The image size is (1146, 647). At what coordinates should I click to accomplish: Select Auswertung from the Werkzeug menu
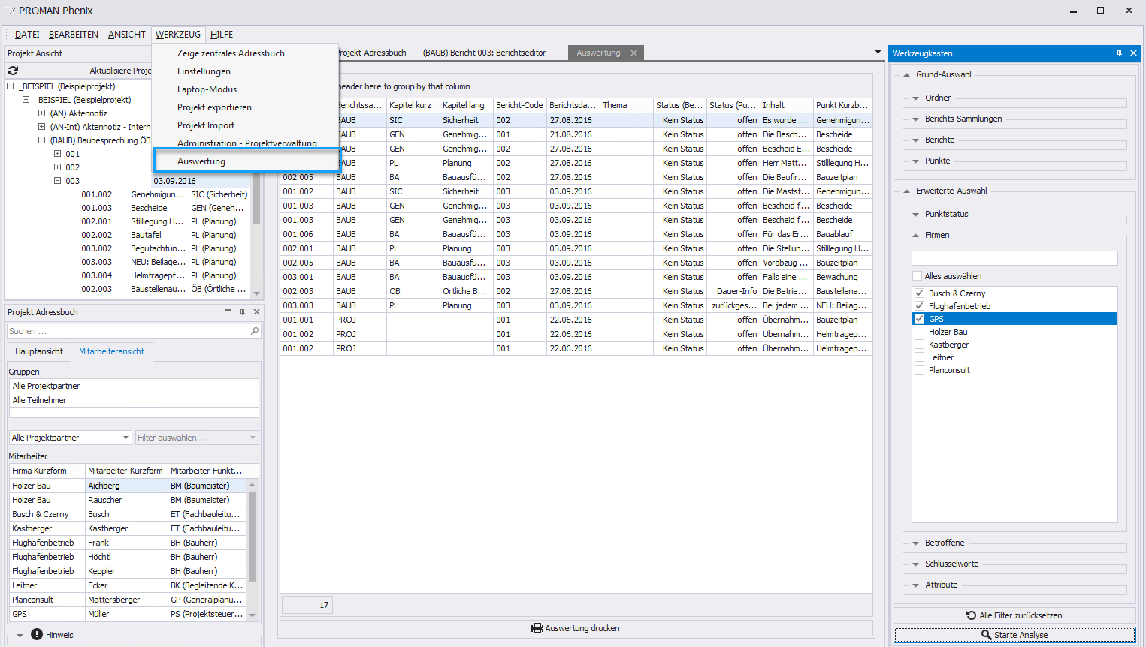point(246,161)
